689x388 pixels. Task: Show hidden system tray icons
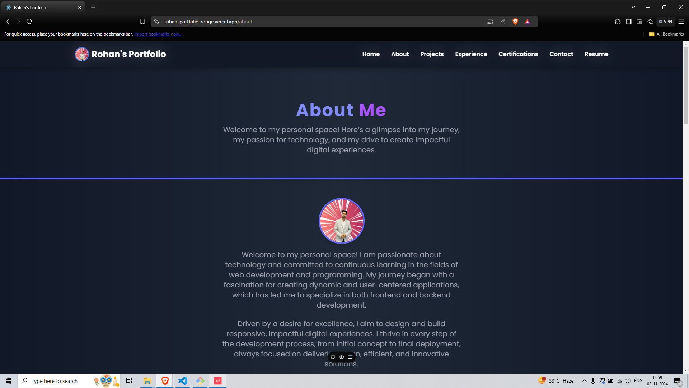click(584, 381)
